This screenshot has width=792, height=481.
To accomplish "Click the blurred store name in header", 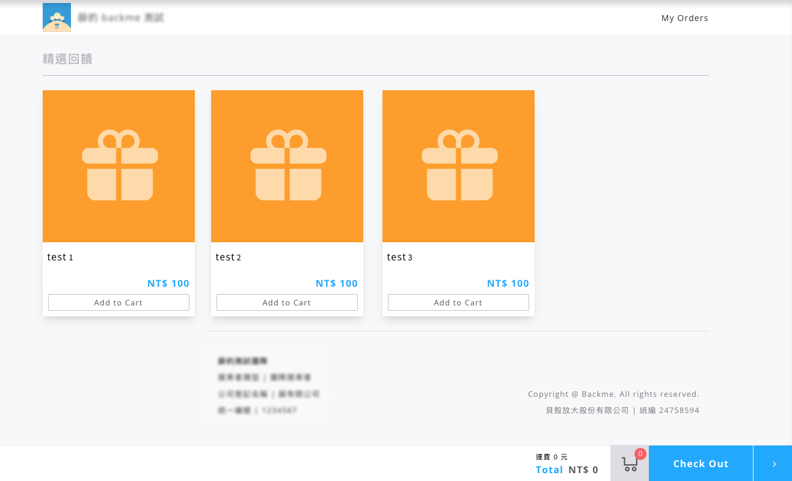I will tap(121, 17).
